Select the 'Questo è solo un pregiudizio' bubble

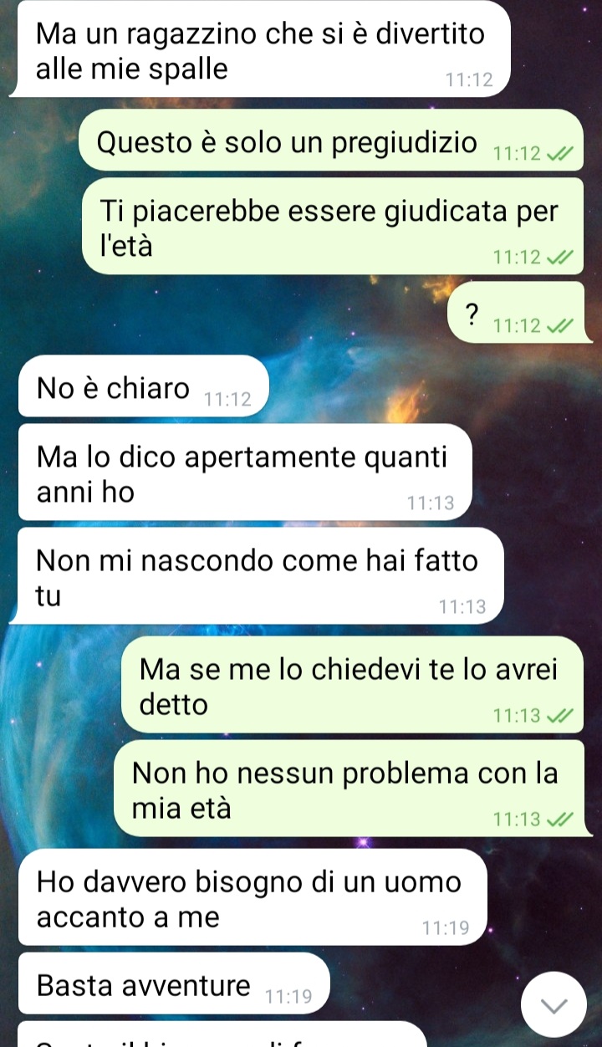(x=331, y=140)
